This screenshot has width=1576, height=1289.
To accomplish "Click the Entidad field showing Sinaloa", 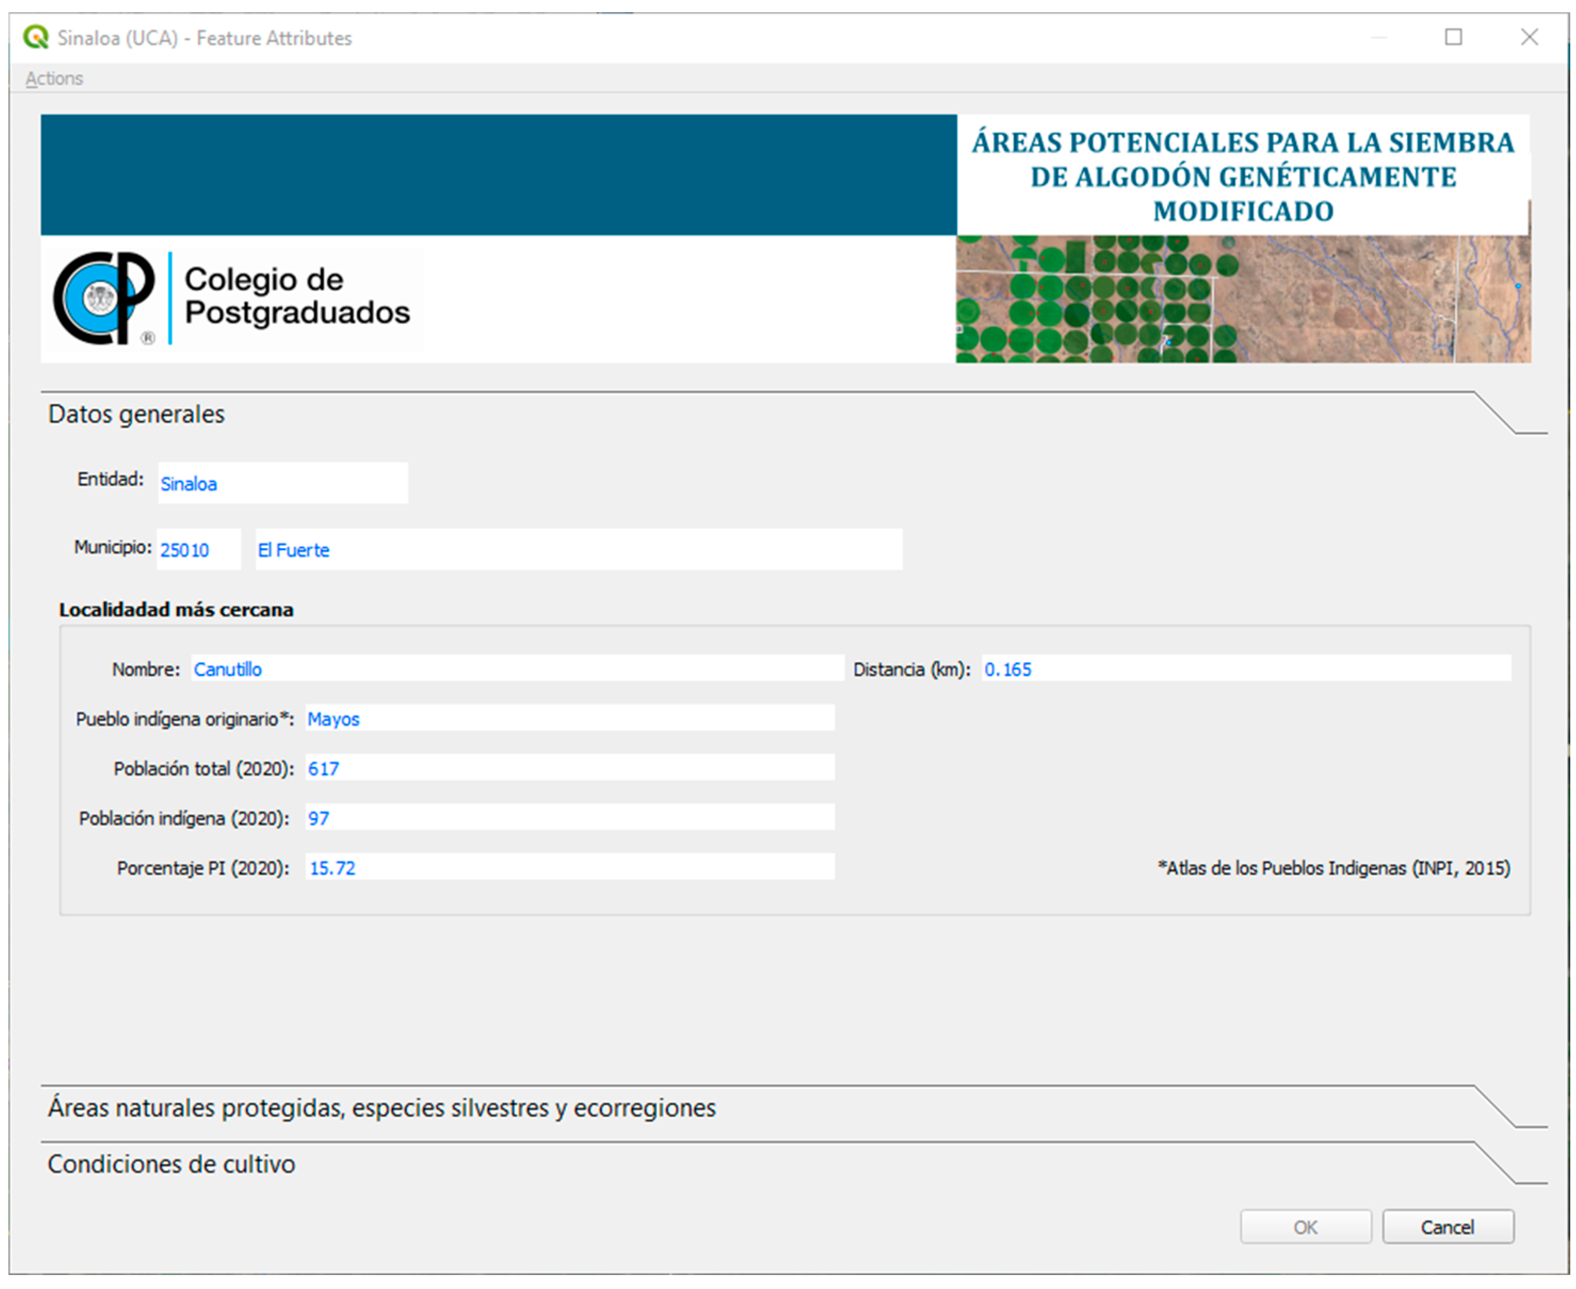I will point(282,484).
